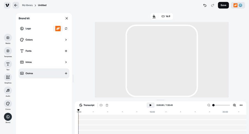Screen dimensions: 249x134
Task: Open the Audio panel
Action: click(x=8, y=91)
